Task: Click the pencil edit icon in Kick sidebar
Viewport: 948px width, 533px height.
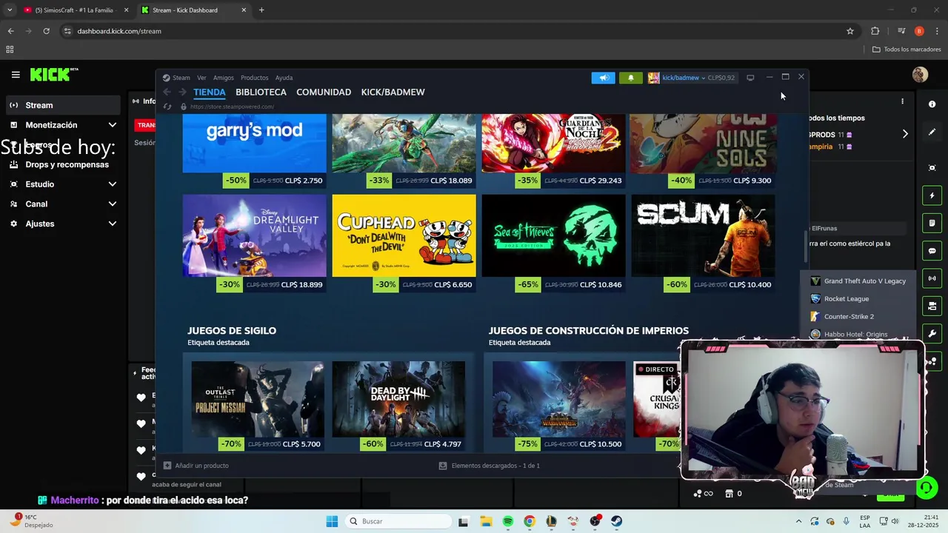Action: (932, 132)
